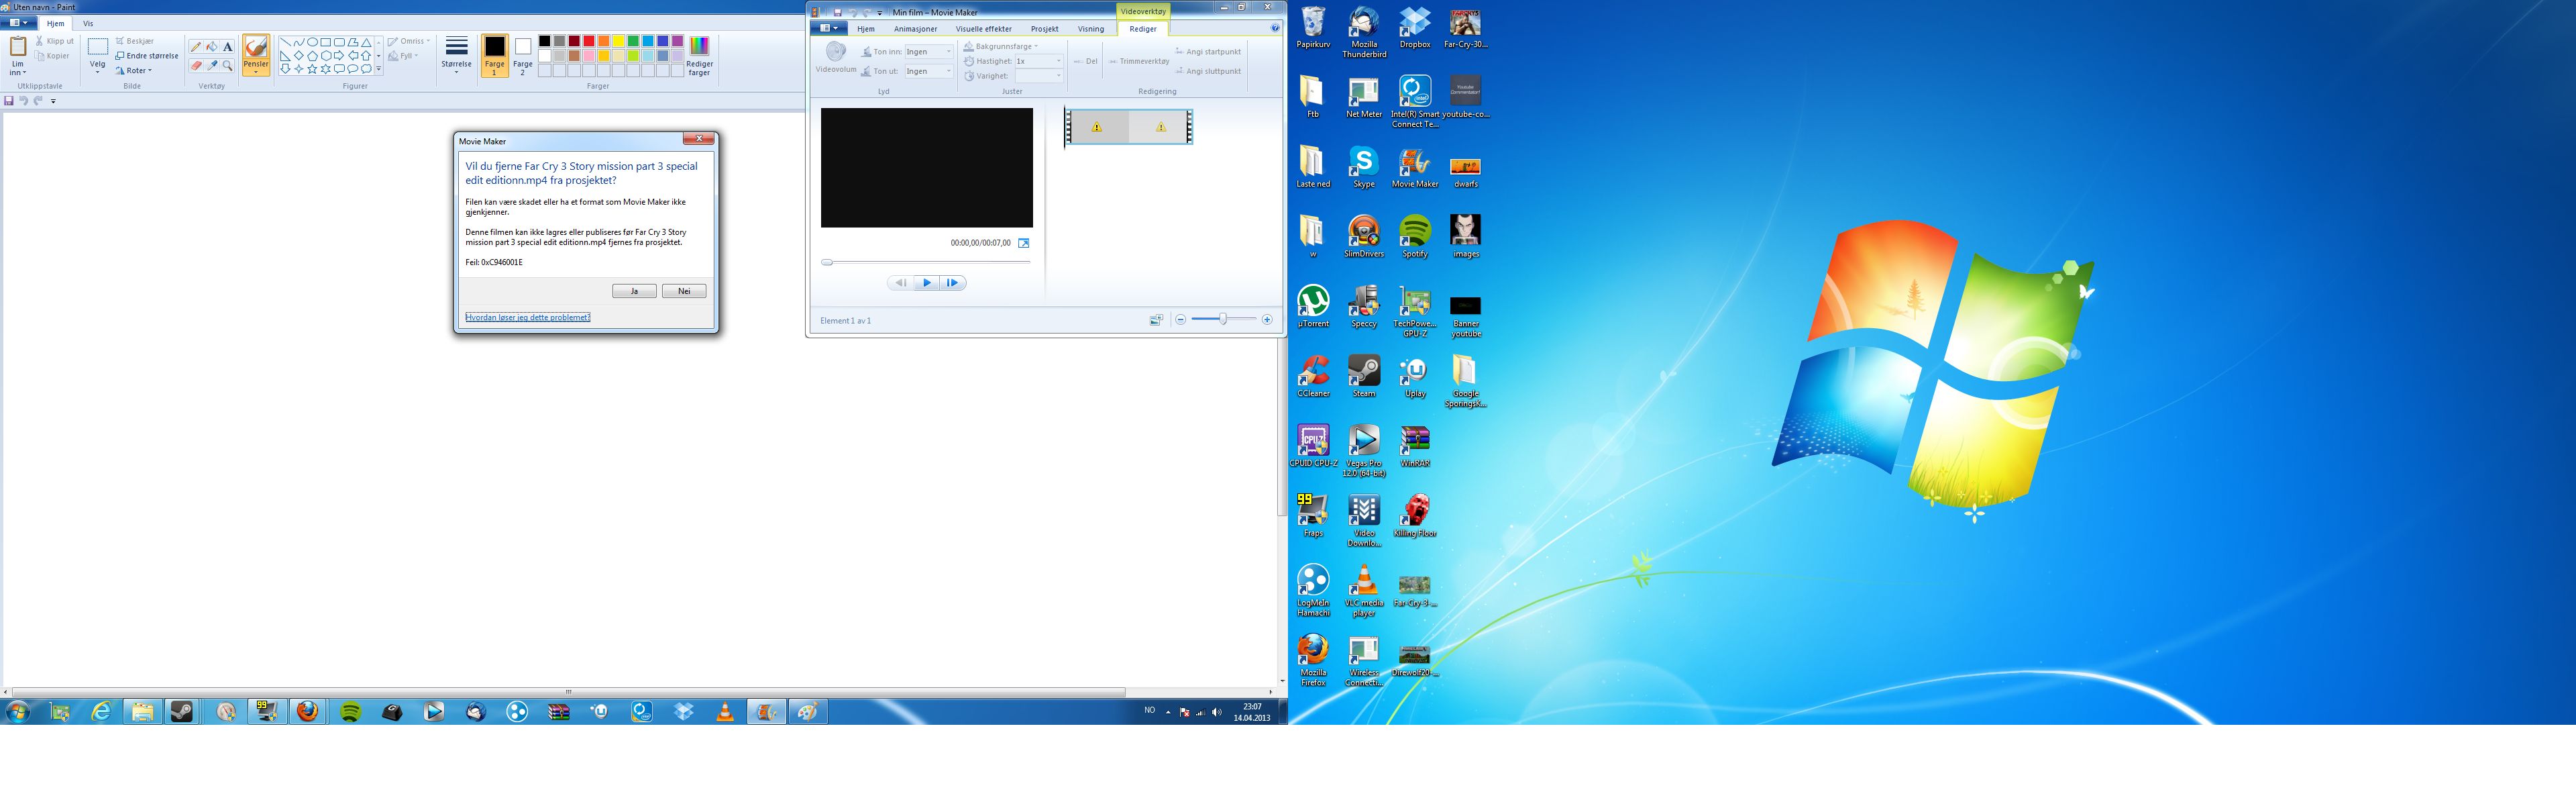Open the Størrelse line size dropdown
2576x800 pixels.
(x=456, y=56)
